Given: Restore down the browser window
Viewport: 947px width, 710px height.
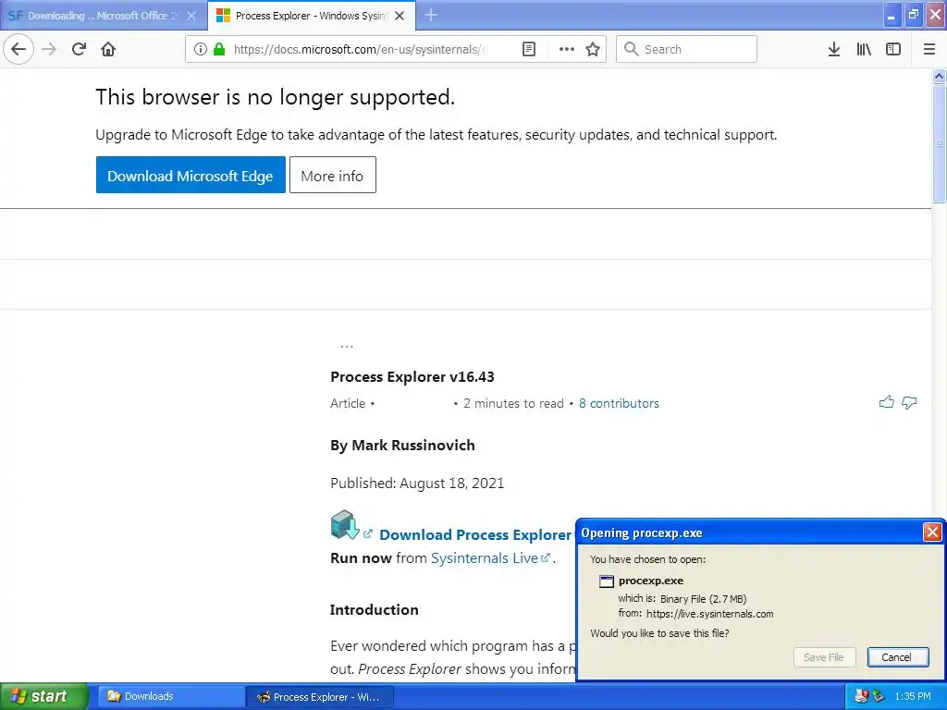Looking at the screenshot, I should [x=914, y=15].
